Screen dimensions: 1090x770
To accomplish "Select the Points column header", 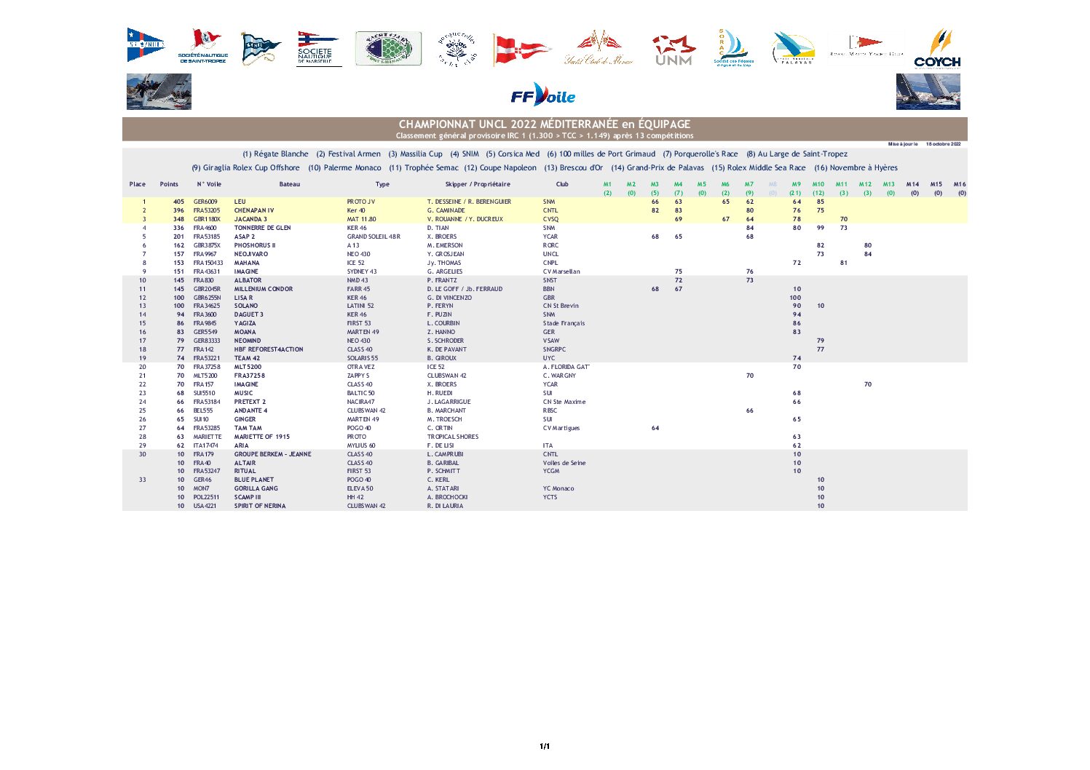I will pos(169,184).
